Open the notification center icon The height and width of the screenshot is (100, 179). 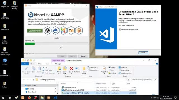tap(175, 97)
